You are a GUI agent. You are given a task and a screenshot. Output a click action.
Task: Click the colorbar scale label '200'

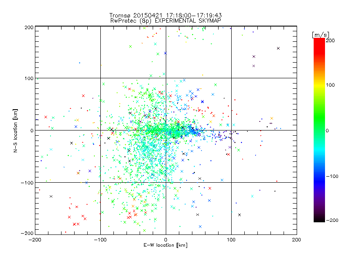click(x=330, y=40)
